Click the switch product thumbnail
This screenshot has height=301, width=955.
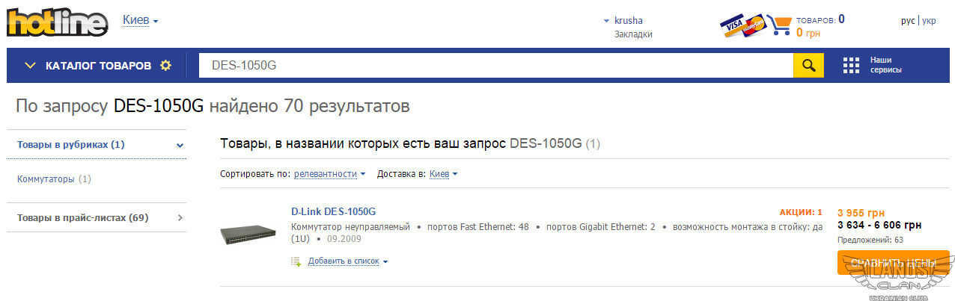coord(248,235)
